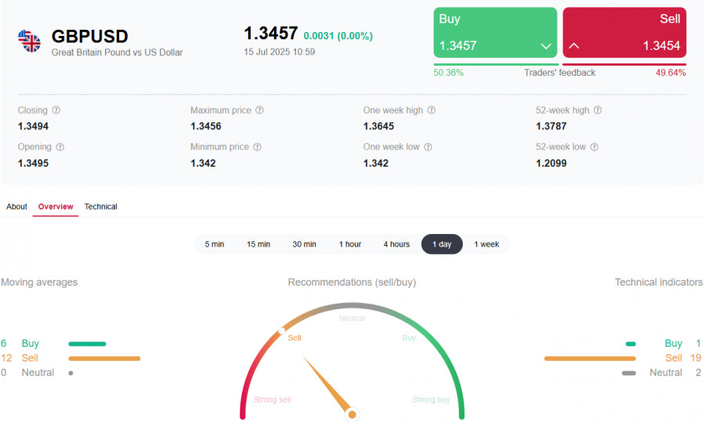The image size is (705, 422).
Task: Open the Maximum price info icon
Action: tap(259, 110)
